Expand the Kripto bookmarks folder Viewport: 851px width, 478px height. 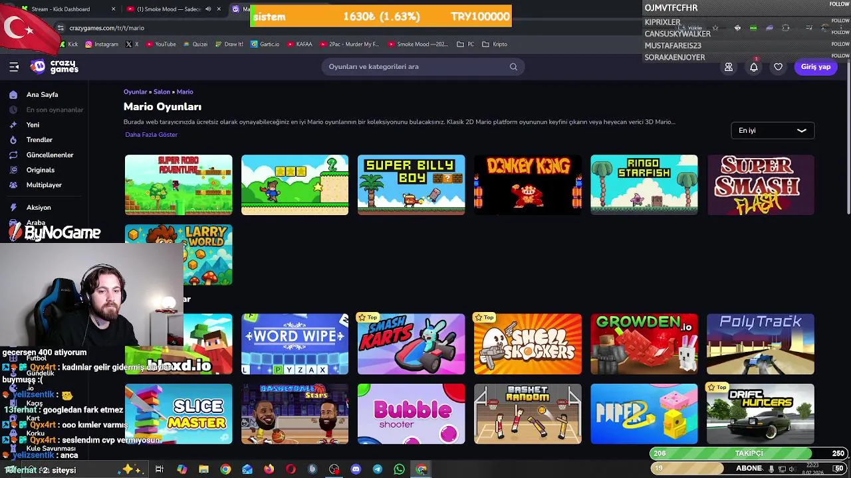495,44
